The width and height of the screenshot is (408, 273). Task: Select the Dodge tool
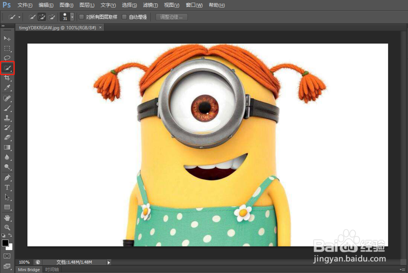coord(7,167)
